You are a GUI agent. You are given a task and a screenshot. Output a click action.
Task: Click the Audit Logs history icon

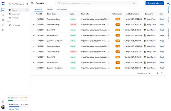[x=10, y=14]
